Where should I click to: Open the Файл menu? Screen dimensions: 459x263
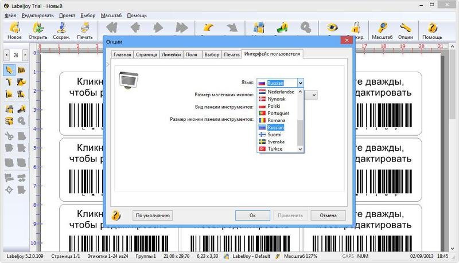point(10,15)
